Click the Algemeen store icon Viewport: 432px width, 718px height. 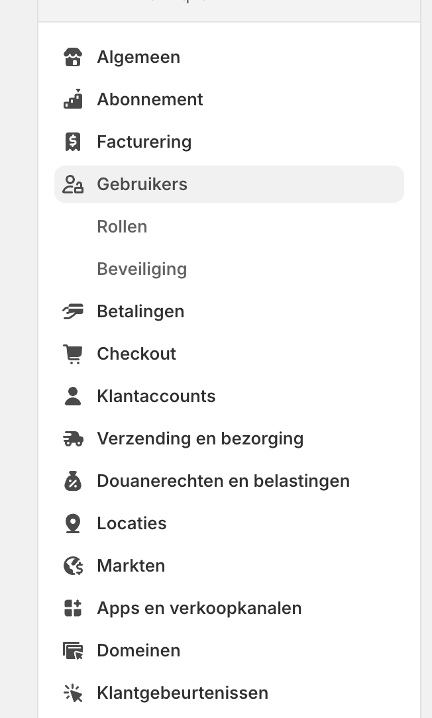pos(73,58)
